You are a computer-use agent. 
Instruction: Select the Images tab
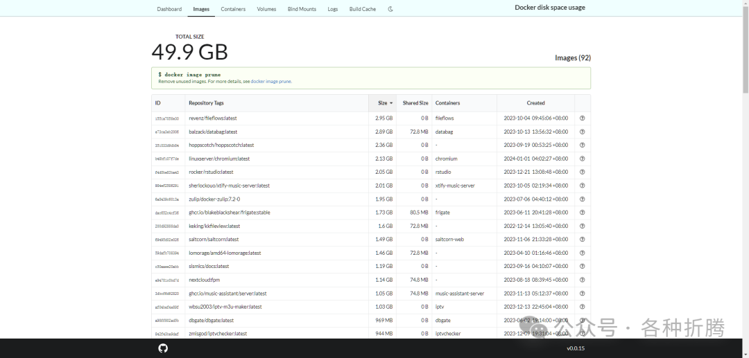pos(201,9)
